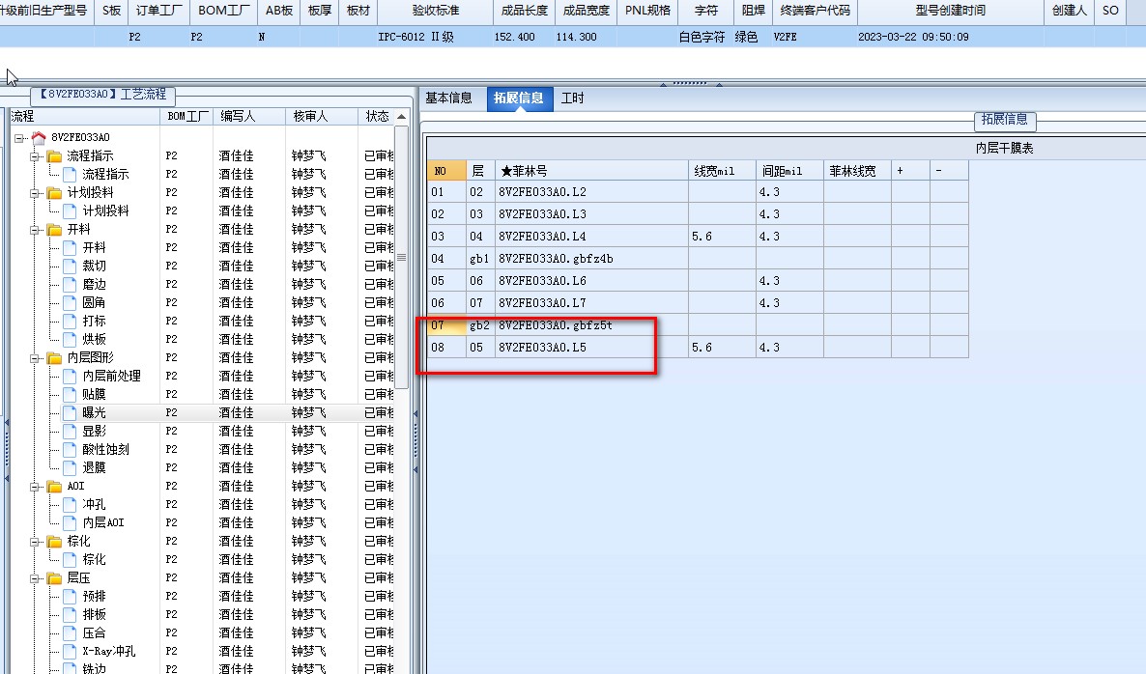
Task: Click the collapse handle above the panels
Action: tap(690, 83)
